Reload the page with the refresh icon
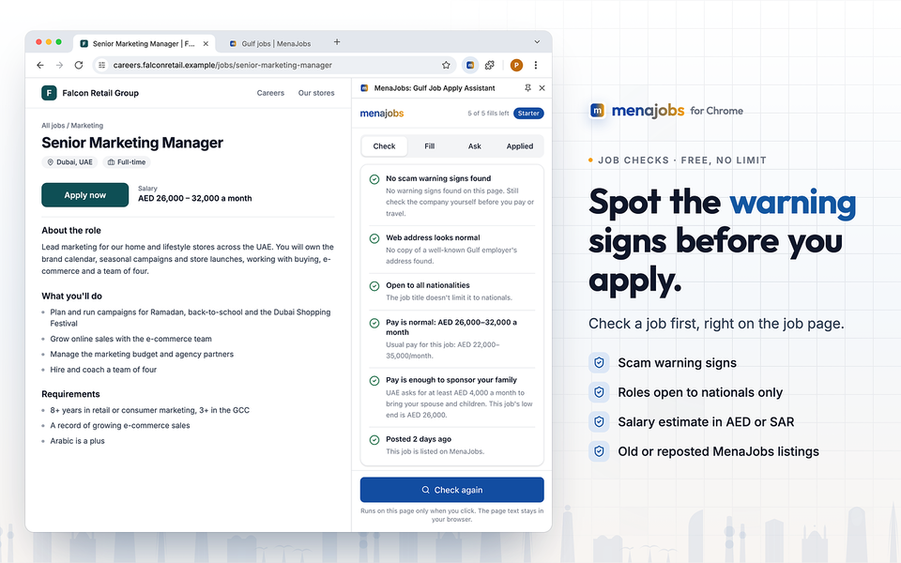This screenshot has width=901, height=563. (x=79, y=66)
